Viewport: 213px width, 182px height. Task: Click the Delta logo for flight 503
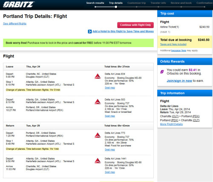98,102
